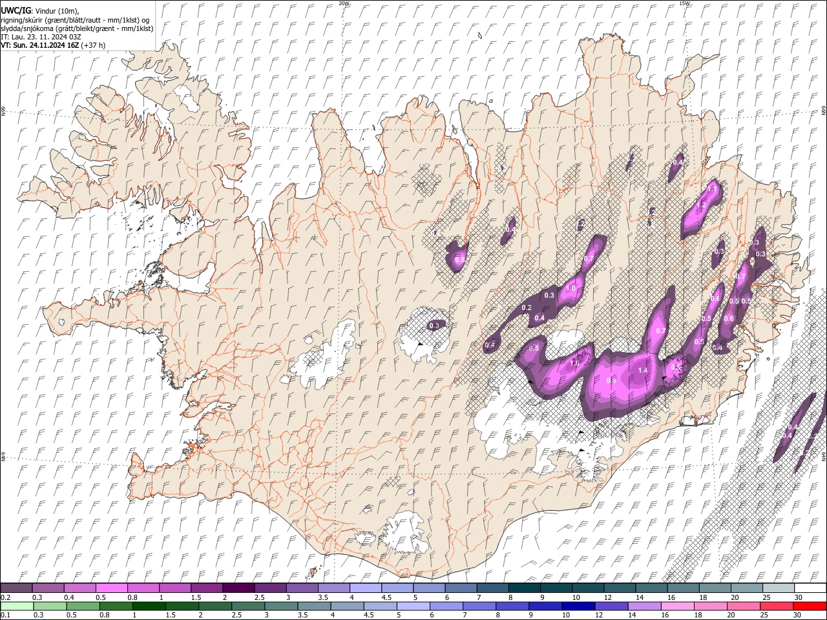The image size is (827, 620).
Task: Pick the bright red swatch after 30
Action: (x=810, y=606)
